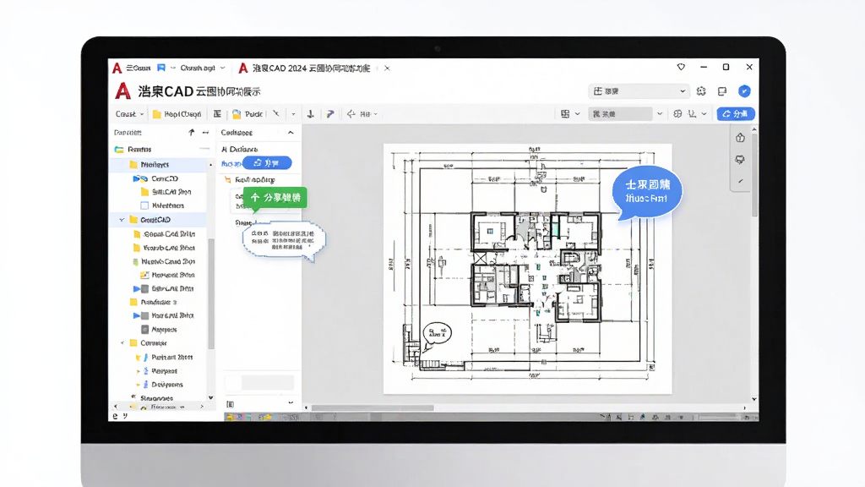Collapse the middle panel with its header chevron
This screenshot has height=487, width=865.
click(291, 133)
